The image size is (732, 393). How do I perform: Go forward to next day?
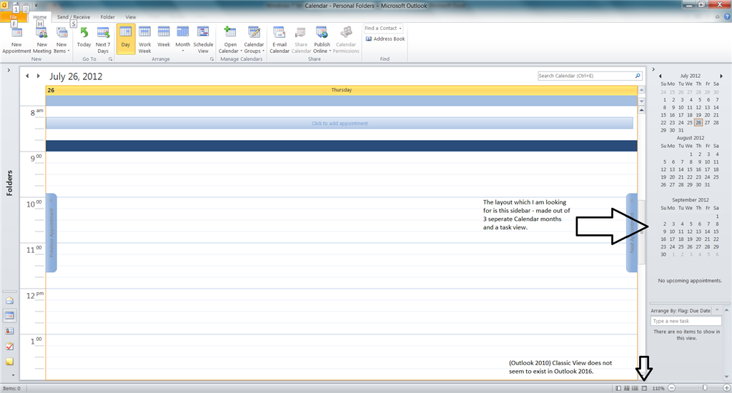coord(39,76)
